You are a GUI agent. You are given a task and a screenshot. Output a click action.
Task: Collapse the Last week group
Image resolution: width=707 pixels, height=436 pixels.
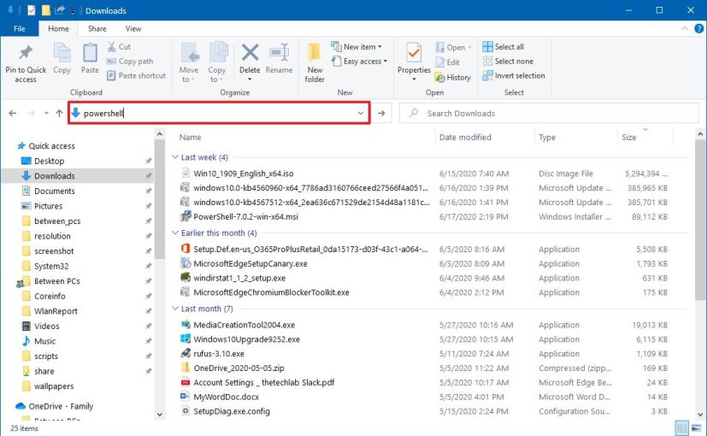(x=175, y=157)
